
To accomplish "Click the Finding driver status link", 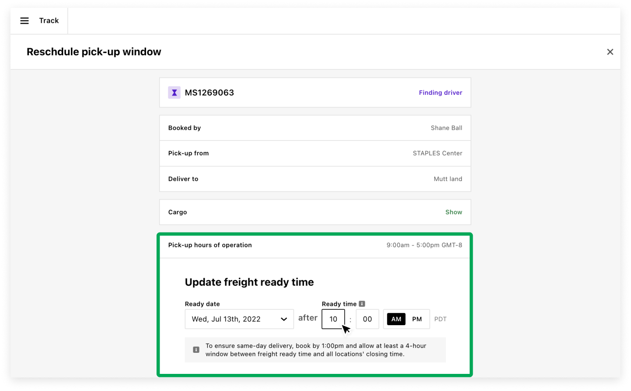I will point(440,93).
